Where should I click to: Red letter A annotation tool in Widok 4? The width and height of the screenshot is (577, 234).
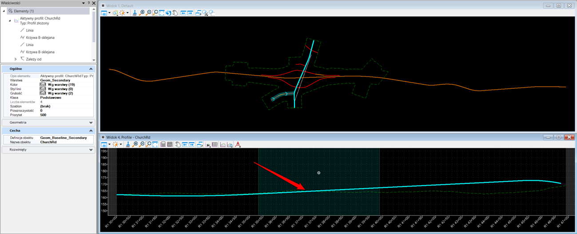click(x=238, y=144)
